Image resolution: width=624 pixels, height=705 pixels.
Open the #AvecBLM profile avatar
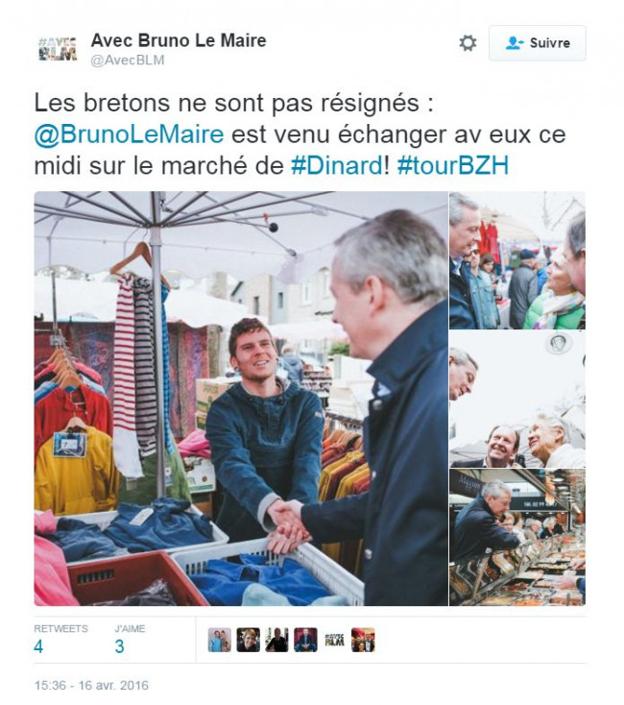pyautogui.click(x=58, y=49)
